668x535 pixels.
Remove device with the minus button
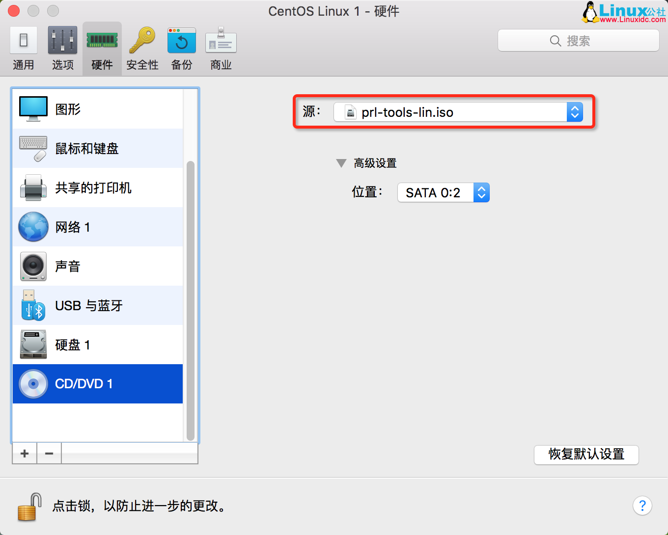tap(49, 454)
